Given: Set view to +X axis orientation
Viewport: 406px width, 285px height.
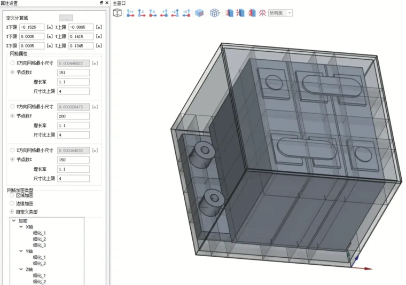Looking at the screenshot, I should pyautogui.click(x=186, y=13).
